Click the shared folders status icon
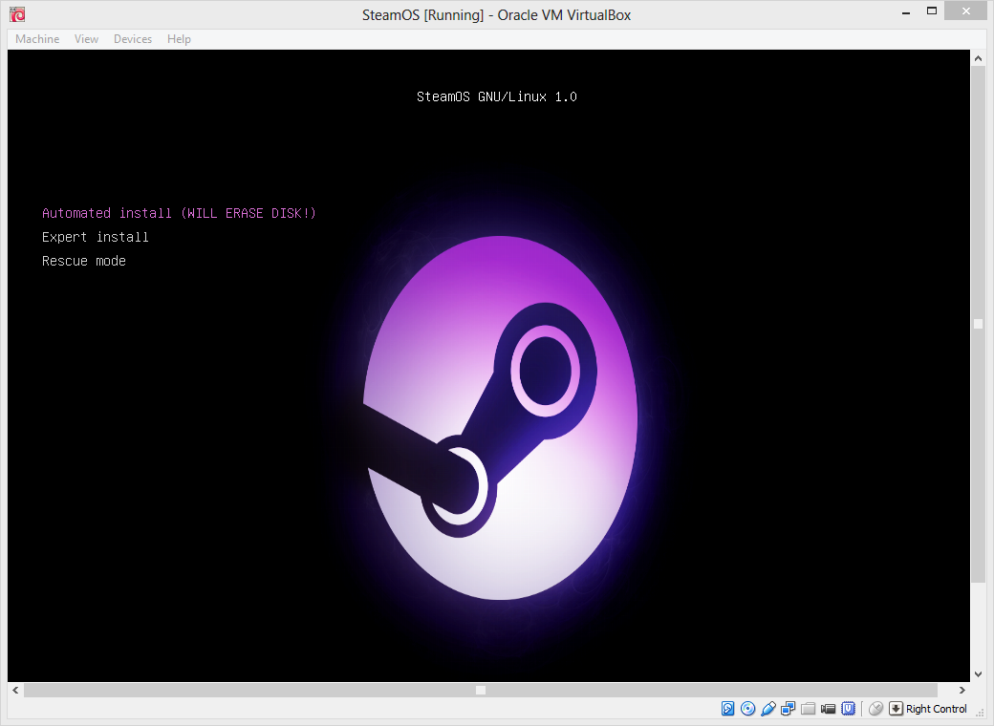This screenshot has width=994, height=726. point(809,708)
